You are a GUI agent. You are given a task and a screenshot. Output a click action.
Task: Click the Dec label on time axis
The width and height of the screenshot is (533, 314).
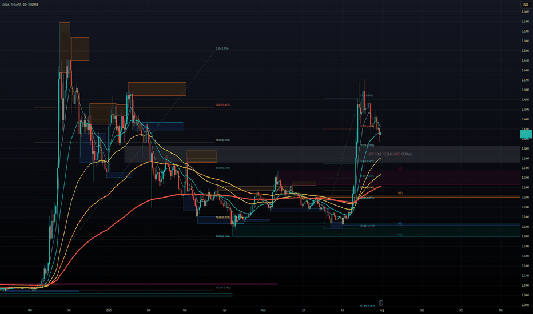69,310
